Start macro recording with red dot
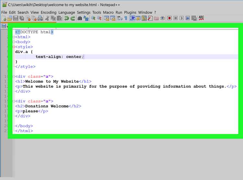The width and height of the screenshot is (243, 180). coord(169,18)
